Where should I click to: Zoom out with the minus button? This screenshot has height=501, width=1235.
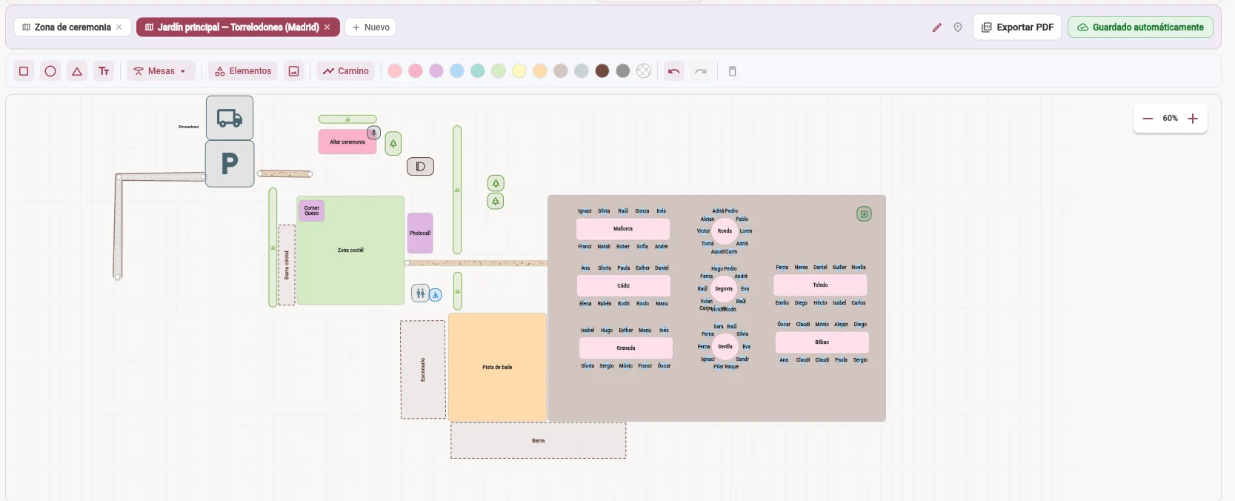click(x=1148, y=119)
